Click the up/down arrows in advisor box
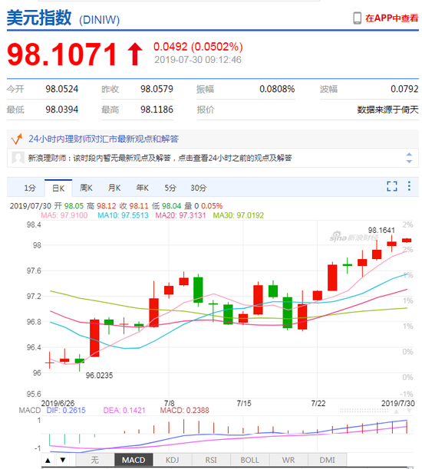422x469 pixels. (x=409, y=158)
